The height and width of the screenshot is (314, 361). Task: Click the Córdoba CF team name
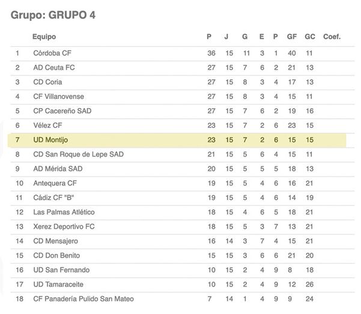52,53
